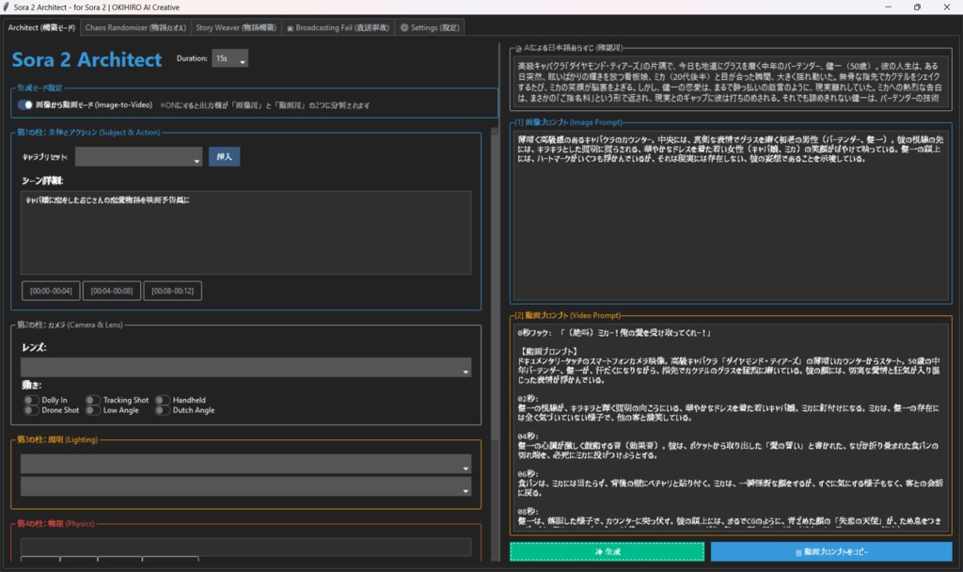Open the Story Weaver tab
This screenshot has height=572, width=963.
235,26
